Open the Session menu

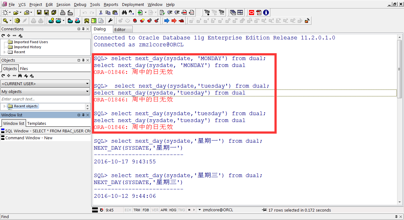click(63, 4)
